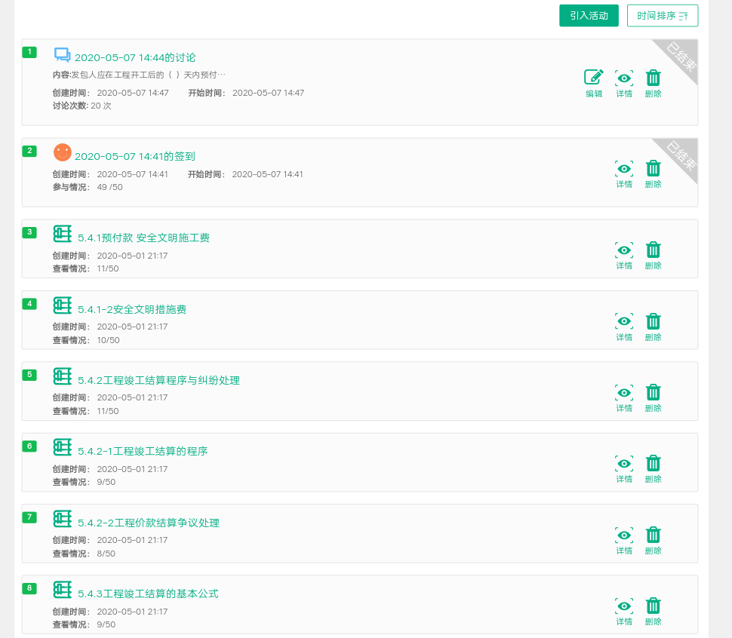The width and height of the screenshot is (732, 638).
Task: Click the blue discussion chat icon
Action: tap(62, 55)
